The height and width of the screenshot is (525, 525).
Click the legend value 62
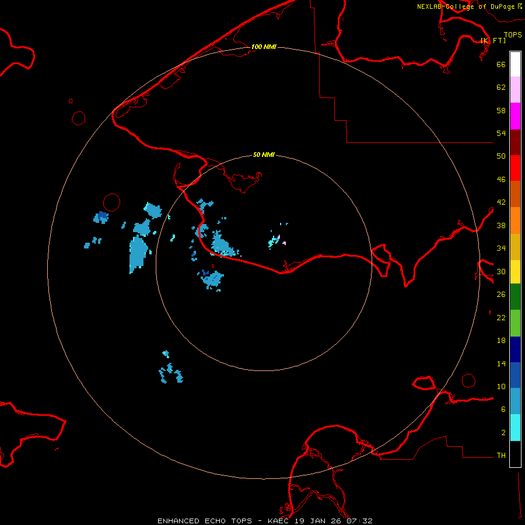501,87
